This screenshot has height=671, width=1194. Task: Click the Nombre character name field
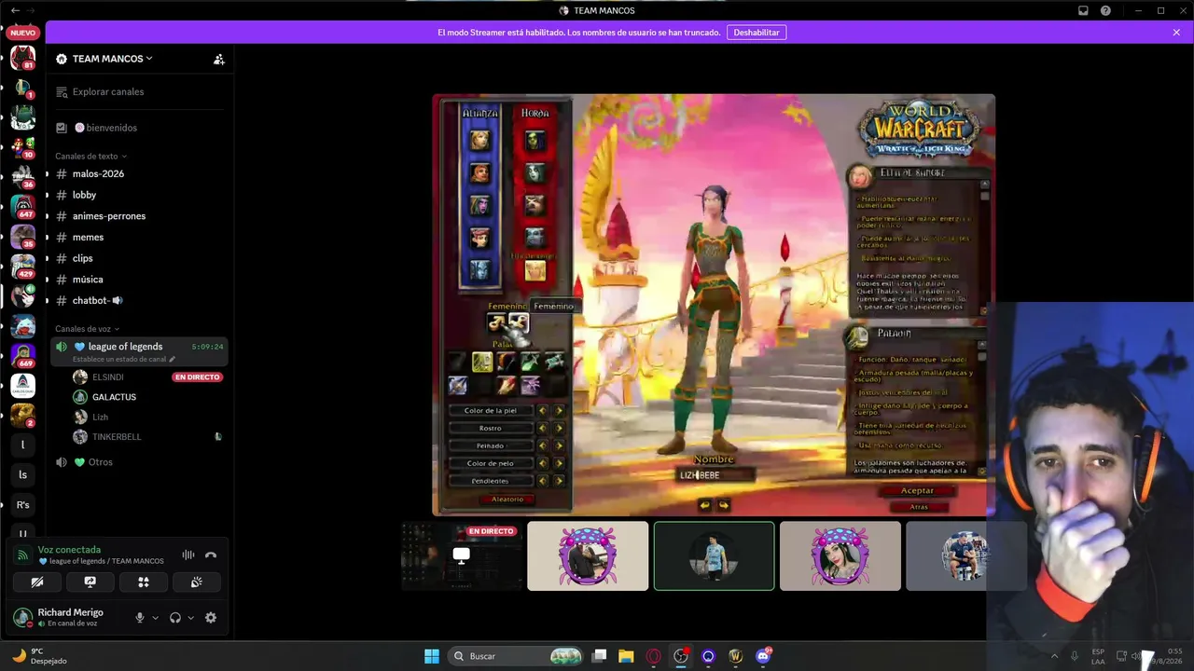[x=714, y=475]
